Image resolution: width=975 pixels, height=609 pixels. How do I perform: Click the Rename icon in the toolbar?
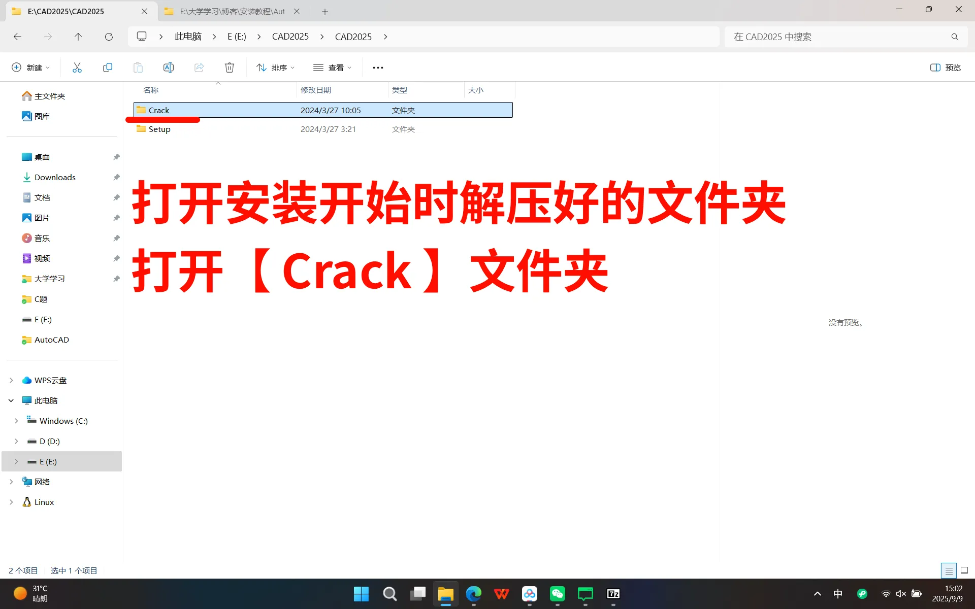tap(168, 67)
